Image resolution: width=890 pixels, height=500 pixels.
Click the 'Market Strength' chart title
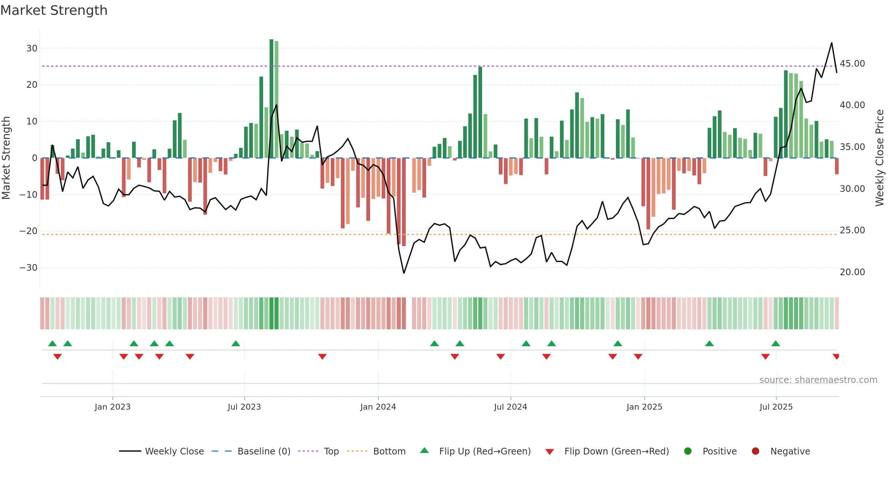pos(54,10)
